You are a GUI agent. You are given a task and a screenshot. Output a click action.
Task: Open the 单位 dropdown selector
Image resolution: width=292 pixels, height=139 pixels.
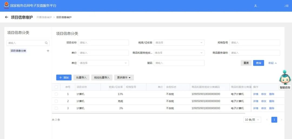click(103, 63)
